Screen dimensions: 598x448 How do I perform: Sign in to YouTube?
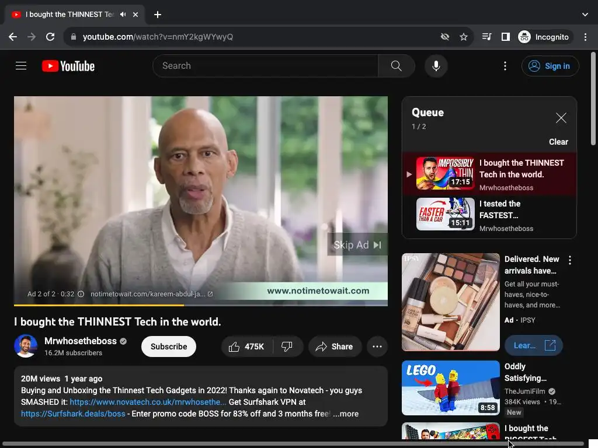(550, 66)
